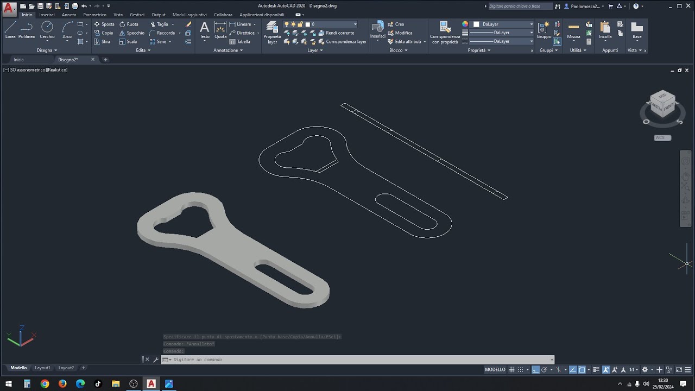Image resolution: width=695 pixels, height=391 pixels.
Task: Use the Stira stretch tool
Action: click(x=102, y=42)
